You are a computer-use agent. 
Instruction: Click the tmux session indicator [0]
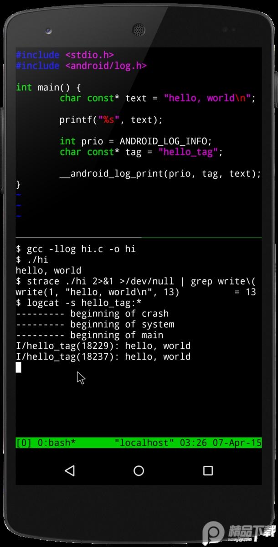[x=24, y=443]
